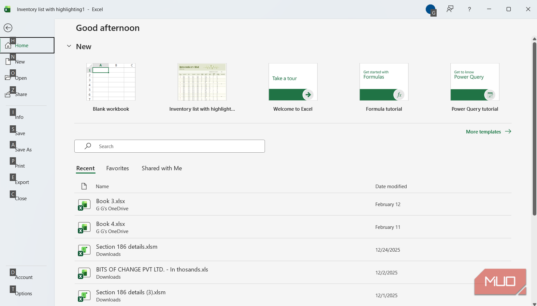The image size is (537, 306).
Task: Create a Blank workbook from its thumbnail
Action: point(111,82)
